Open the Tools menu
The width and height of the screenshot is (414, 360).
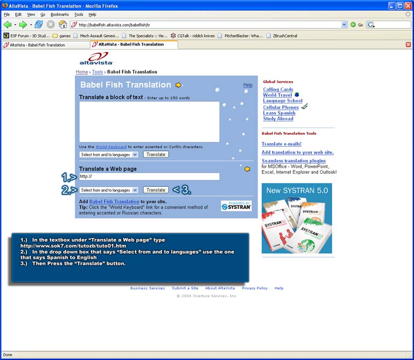(x=79, y=14)
